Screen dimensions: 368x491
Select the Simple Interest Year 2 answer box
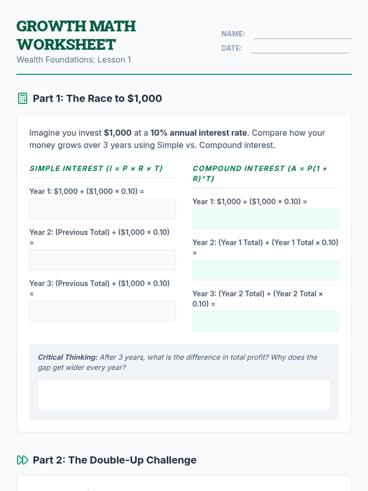(102, 260)
